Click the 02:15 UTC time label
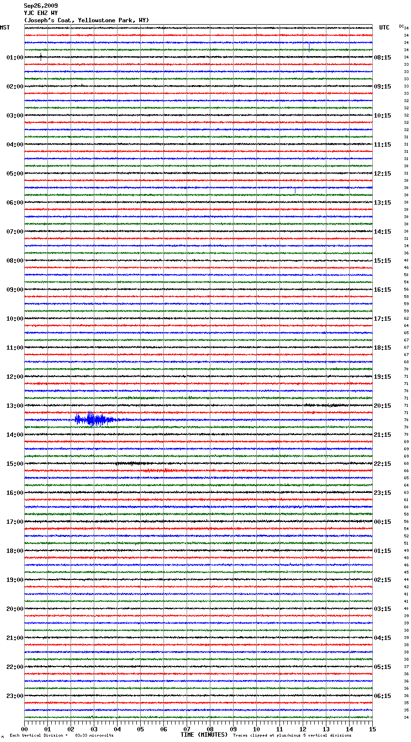 coord(382,580)
